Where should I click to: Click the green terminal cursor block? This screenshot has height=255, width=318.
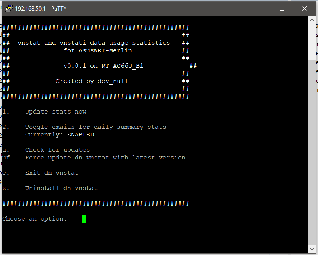coord(84,219)
